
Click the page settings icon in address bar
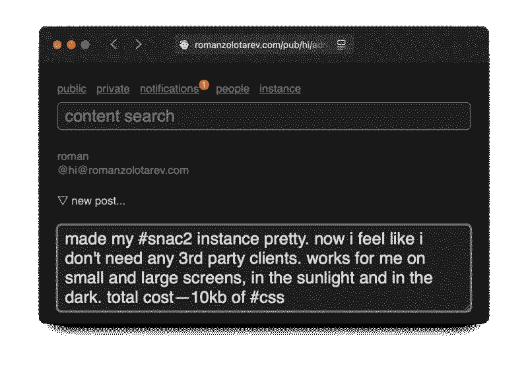coord(341,45)
